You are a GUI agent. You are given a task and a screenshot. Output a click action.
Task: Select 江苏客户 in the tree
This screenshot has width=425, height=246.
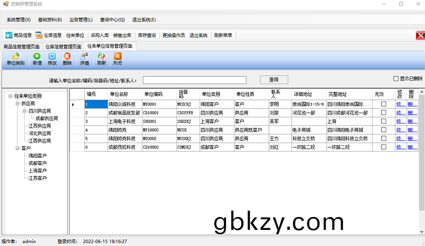click(x=38, y=178)
